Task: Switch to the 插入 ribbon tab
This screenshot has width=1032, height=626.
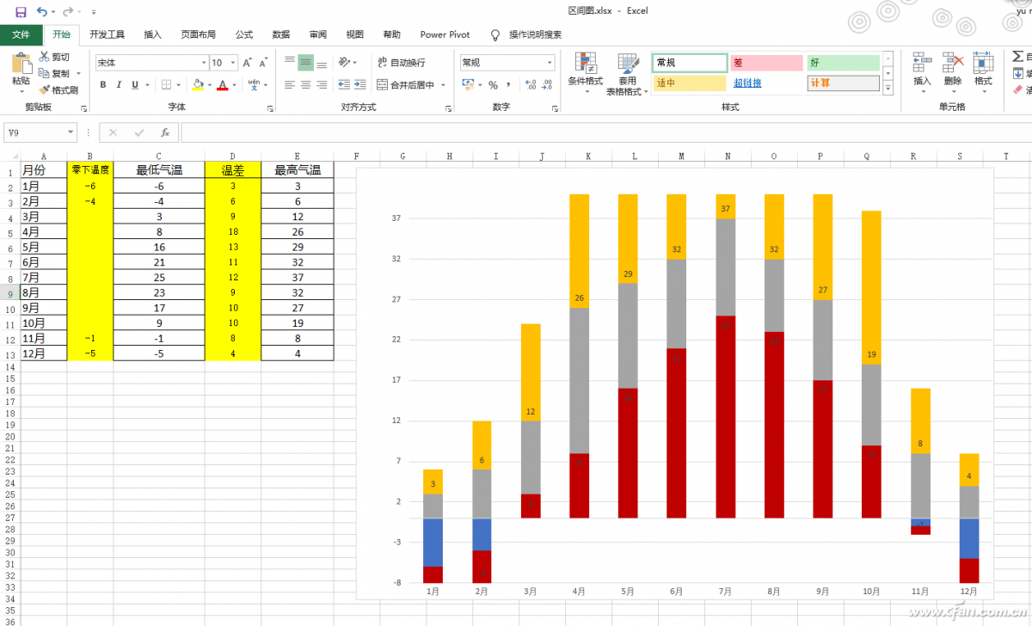Action: pos(152,34)
